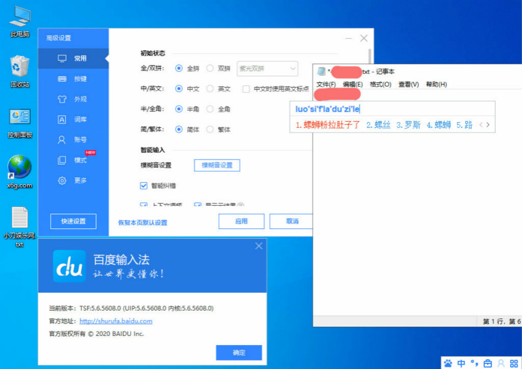Click the settings window vertical scrollbar
522x369 pixels.
pos(370,56)
